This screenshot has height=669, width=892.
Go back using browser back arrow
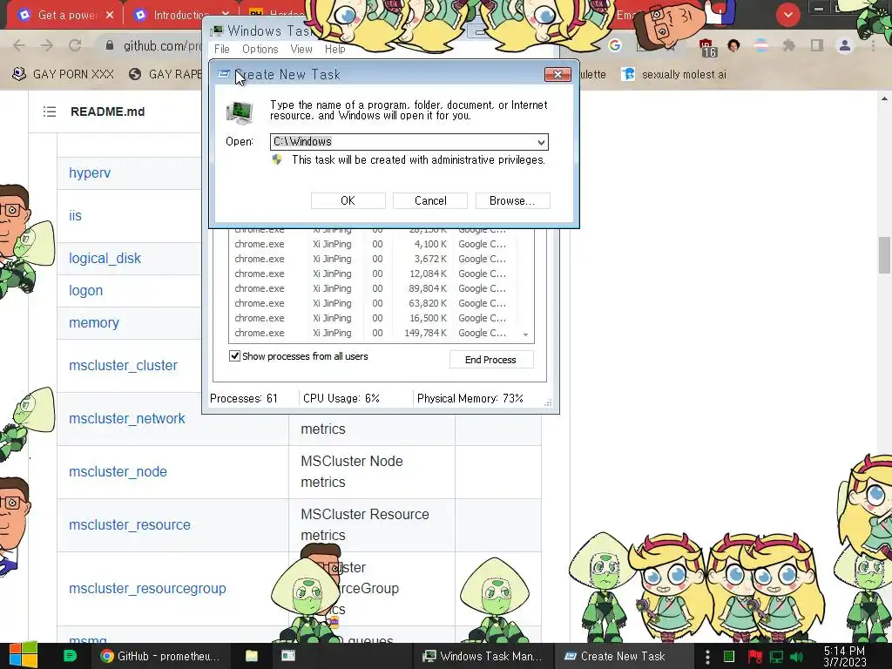(x=19, y=45)
